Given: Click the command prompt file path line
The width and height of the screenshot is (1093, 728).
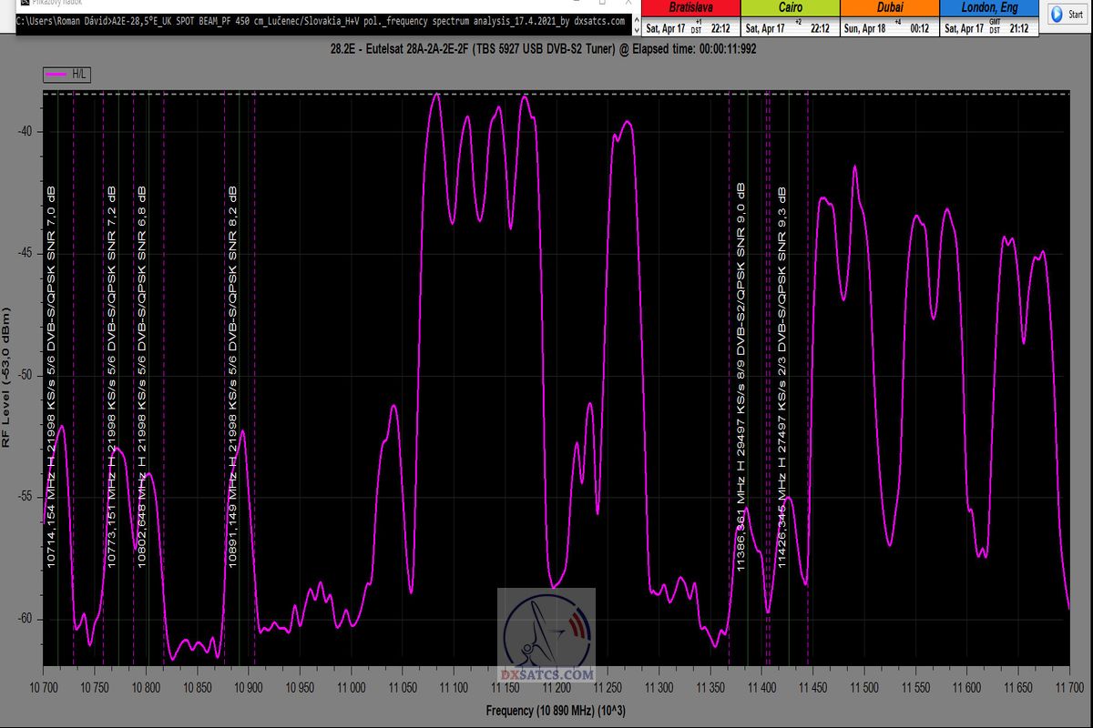Looking at the screenshot, I should 321,21.
